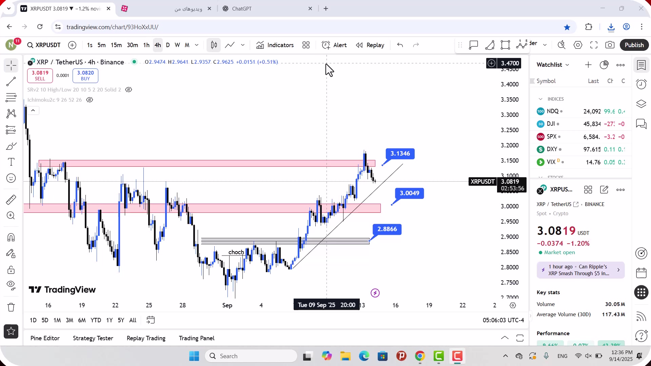Screen dimensions: 651x366
Task: Click the 3.0819 SELL button
Action: [x=40, y=76]
